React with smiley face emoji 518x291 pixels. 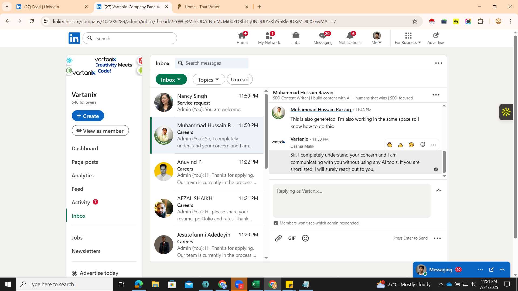(x=411, y=145)
